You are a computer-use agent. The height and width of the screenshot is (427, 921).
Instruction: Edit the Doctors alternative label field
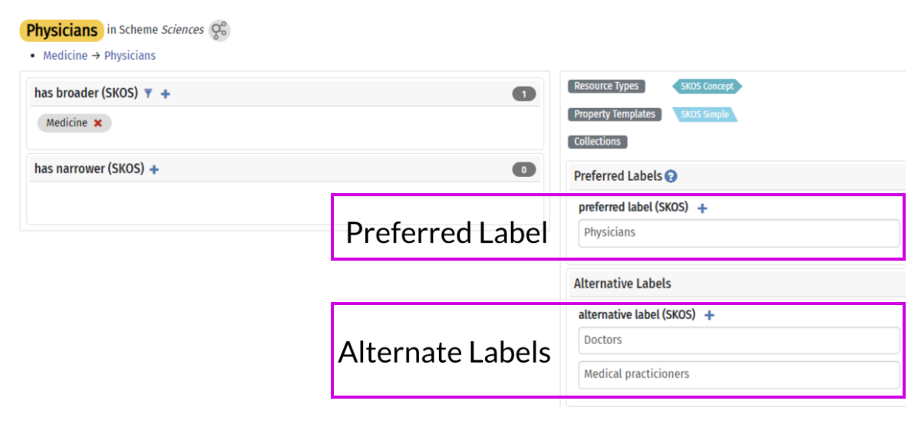click(738, 340)
